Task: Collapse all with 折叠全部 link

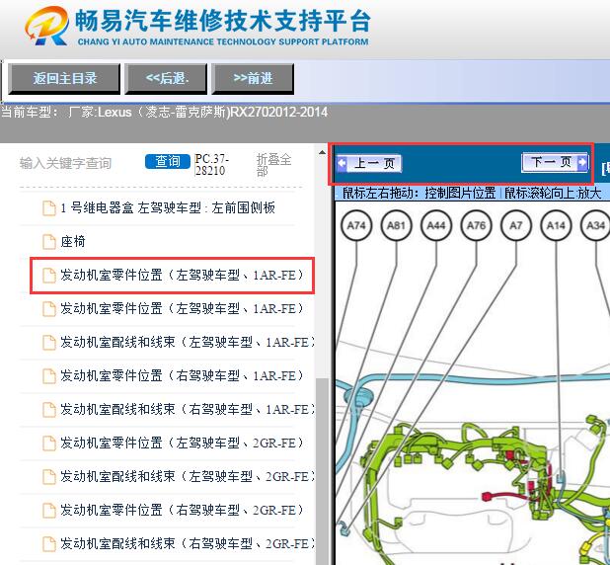Action: tap(273, 165)
